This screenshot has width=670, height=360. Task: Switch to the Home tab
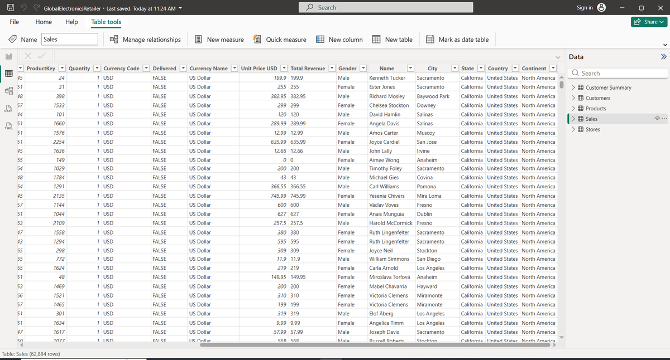pos(44,22)
